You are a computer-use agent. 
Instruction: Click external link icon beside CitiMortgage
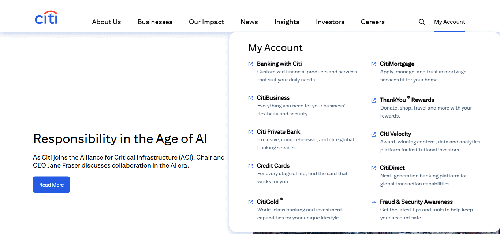374,64
